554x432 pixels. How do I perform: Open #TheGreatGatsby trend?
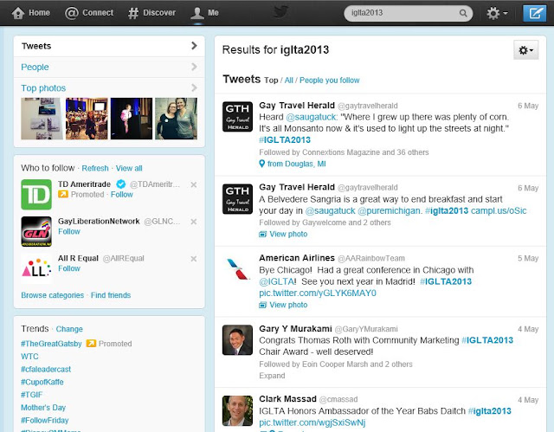[51, 344]
